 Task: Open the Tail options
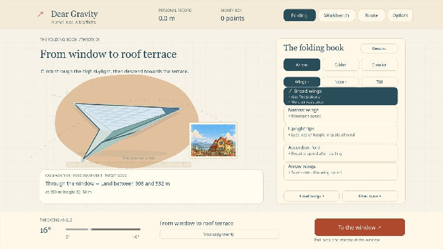379,82
